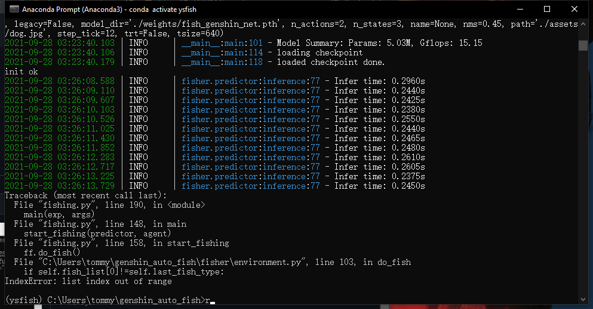Minimize the Anaconda Prompt window
Viewport: 593px width, 309px height.
(520, 9)
